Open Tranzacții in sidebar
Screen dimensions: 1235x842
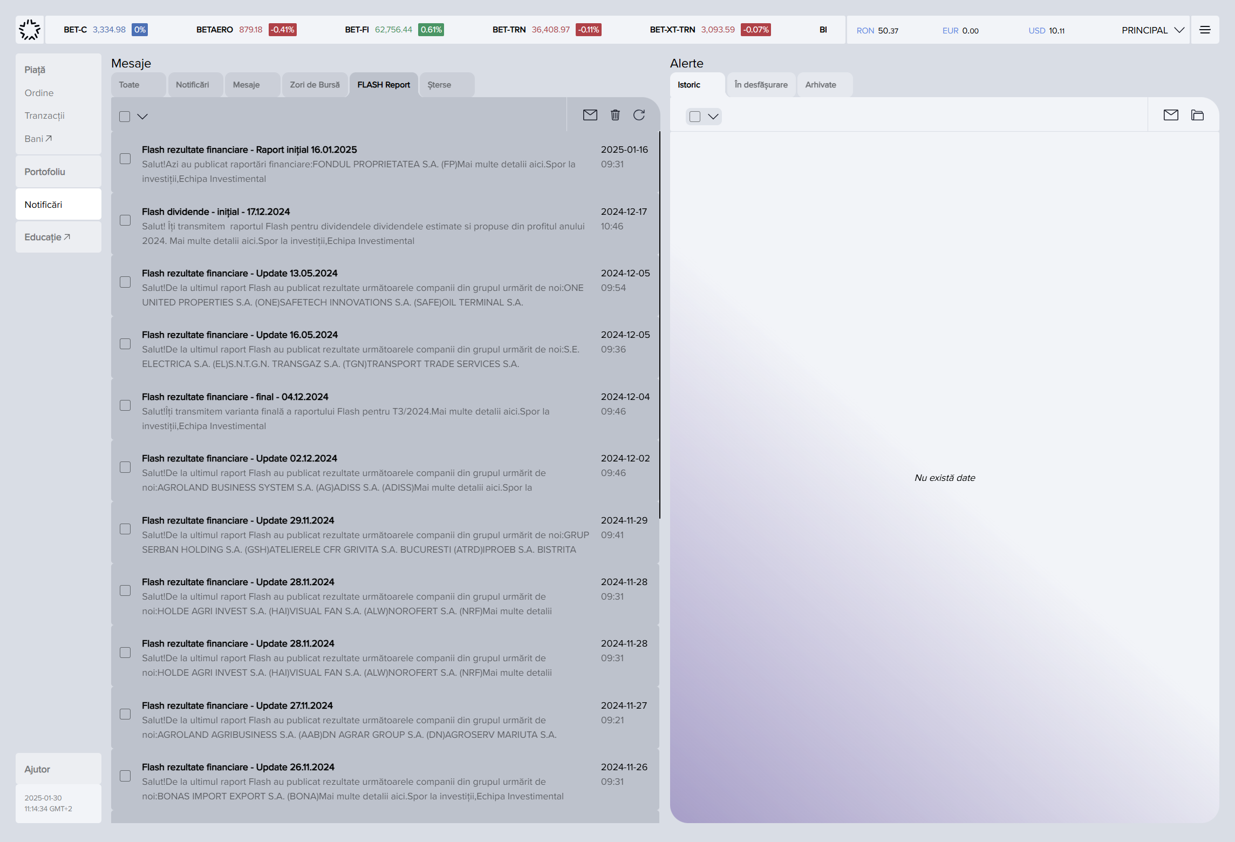(x=44, y=116)
